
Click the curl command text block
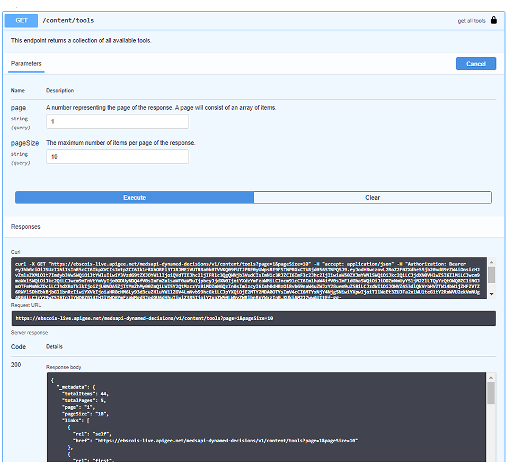click(249, 278)
